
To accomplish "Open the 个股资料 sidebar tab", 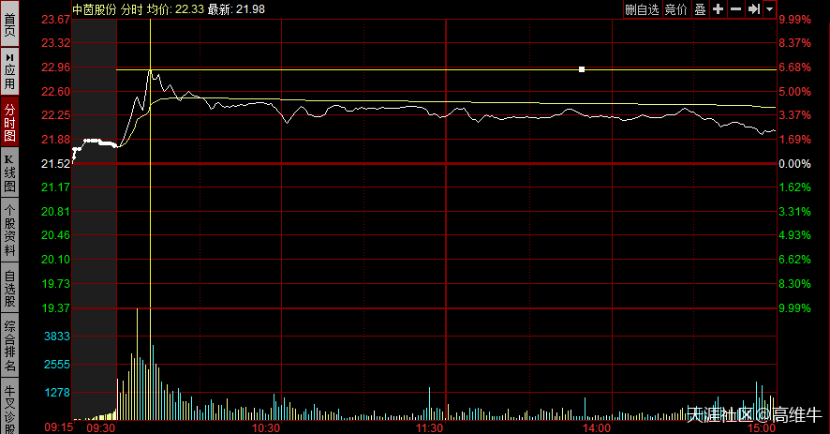I will coord(9,230).
